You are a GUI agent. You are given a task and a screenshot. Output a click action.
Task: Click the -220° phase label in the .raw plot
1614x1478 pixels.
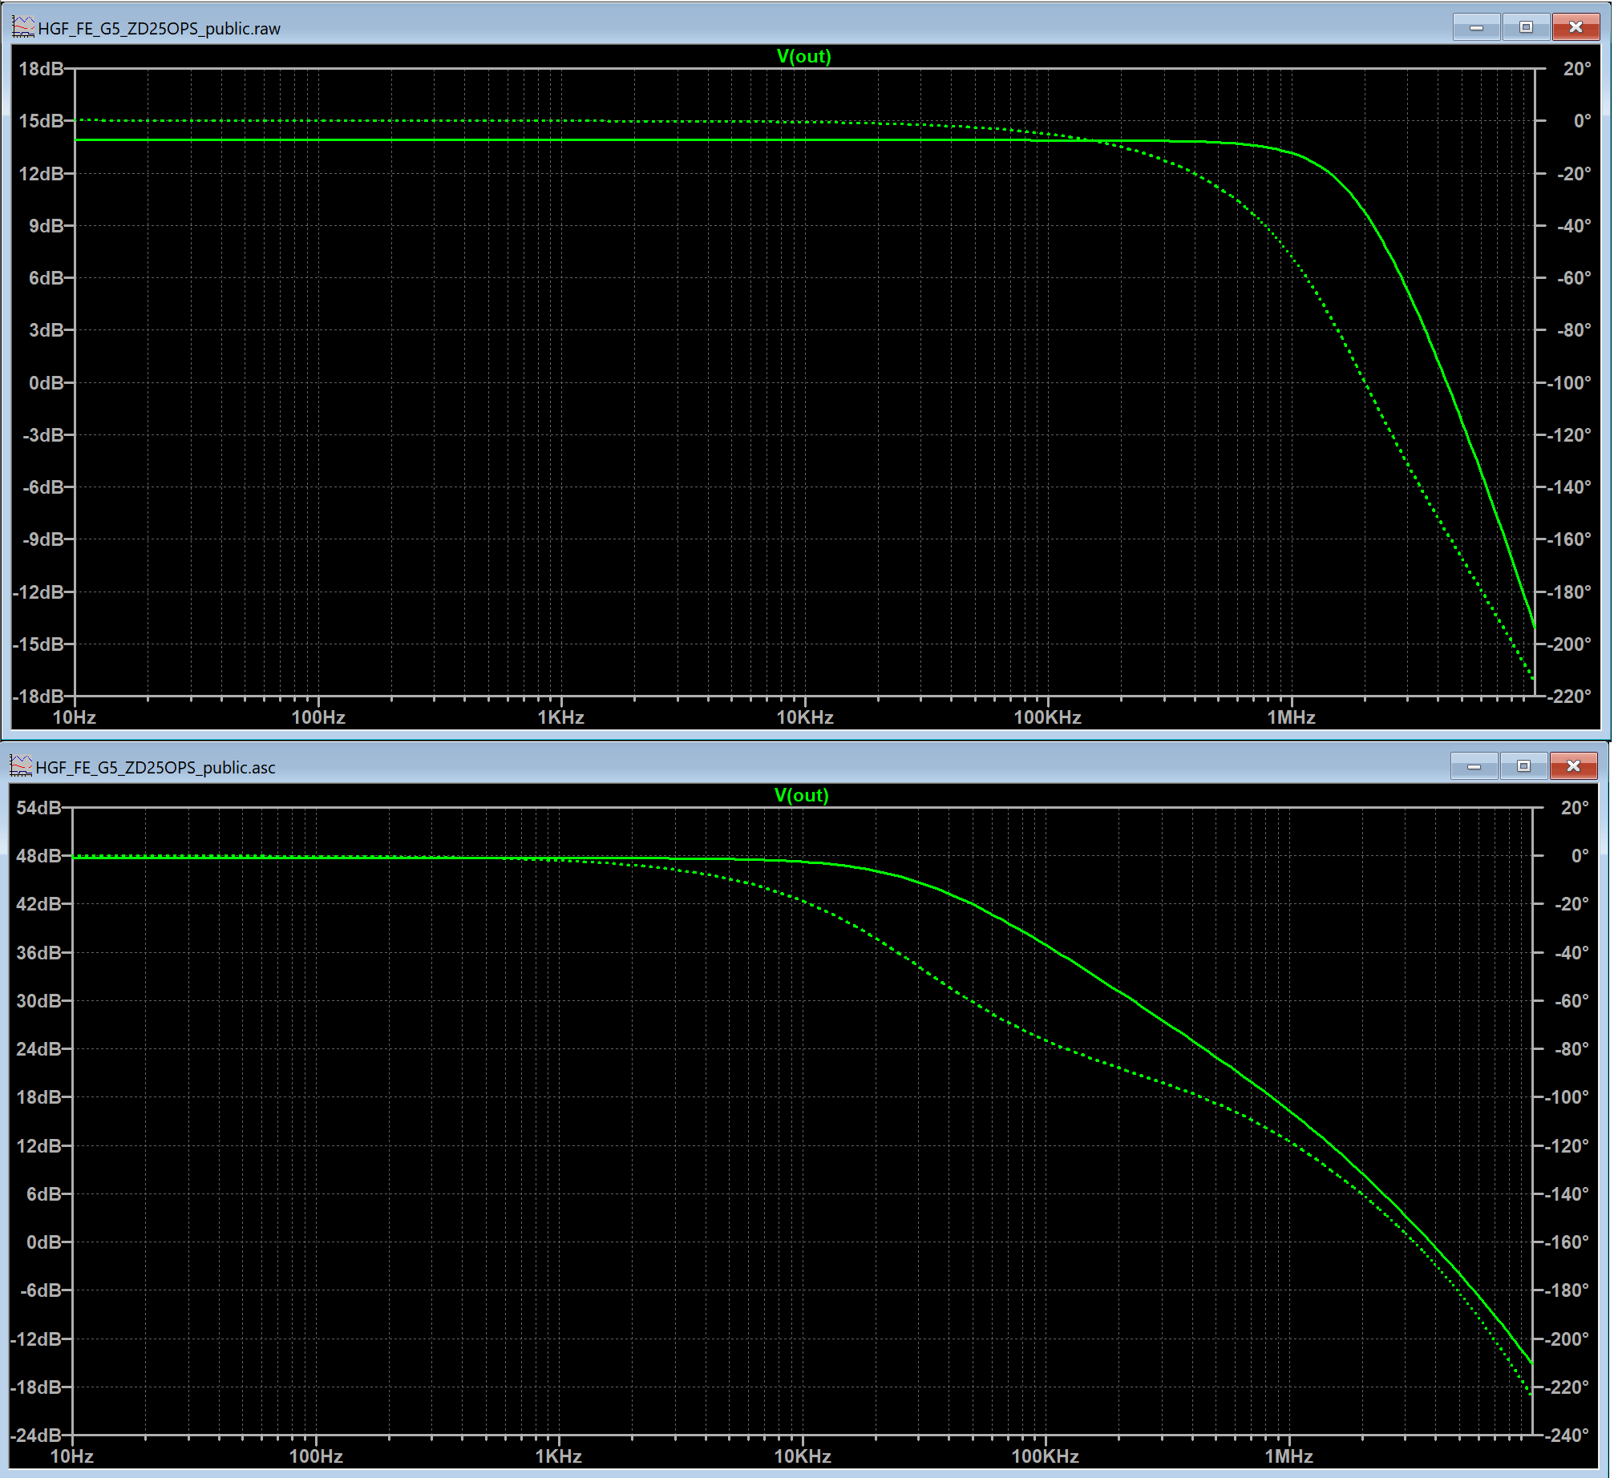1569,696
